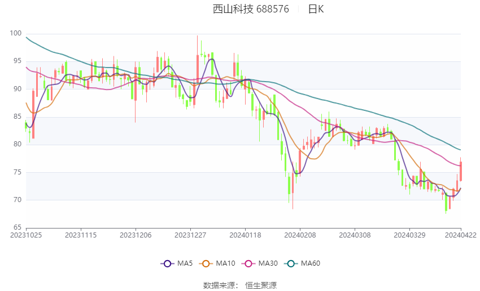Screen dimensions: 480x291
Task: Click the chart title 西山科技 688576
Action: tap(251, 9)
